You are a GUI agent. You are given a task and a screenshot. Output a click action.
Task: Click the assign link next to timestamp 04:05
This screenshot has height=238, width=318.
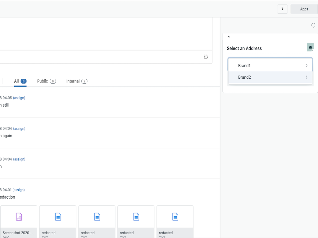(x=19, y=98)
